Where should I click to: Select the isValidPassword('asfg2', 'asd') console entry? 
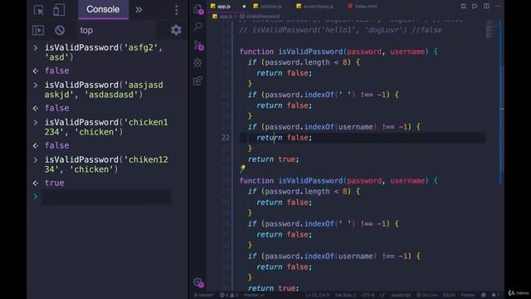click(104, 52)
